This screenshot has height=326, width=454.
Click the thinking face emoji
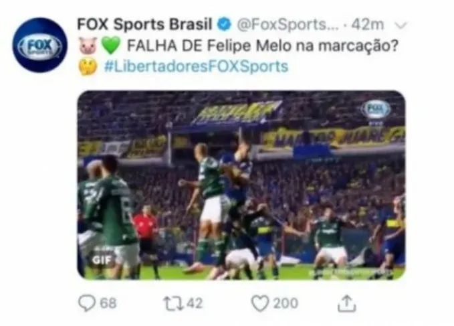pos(88,67)
